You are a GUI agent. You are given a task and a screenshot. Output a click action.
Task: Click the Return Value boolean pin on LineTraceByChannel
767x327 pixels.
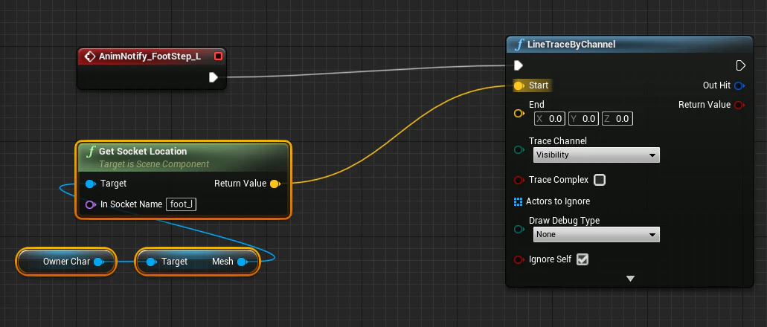tap(739, 105)
